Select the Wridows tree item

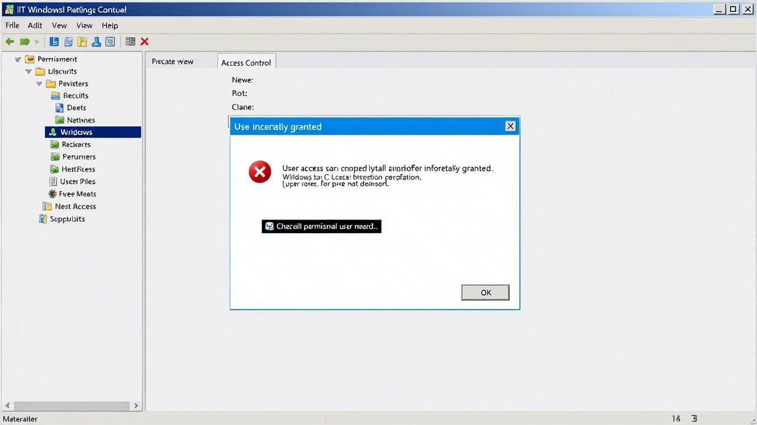tap(93, 132)
